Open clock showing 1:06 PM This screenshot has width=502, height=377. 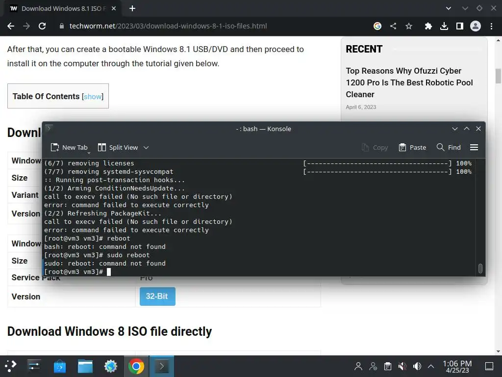coord(457,366)
